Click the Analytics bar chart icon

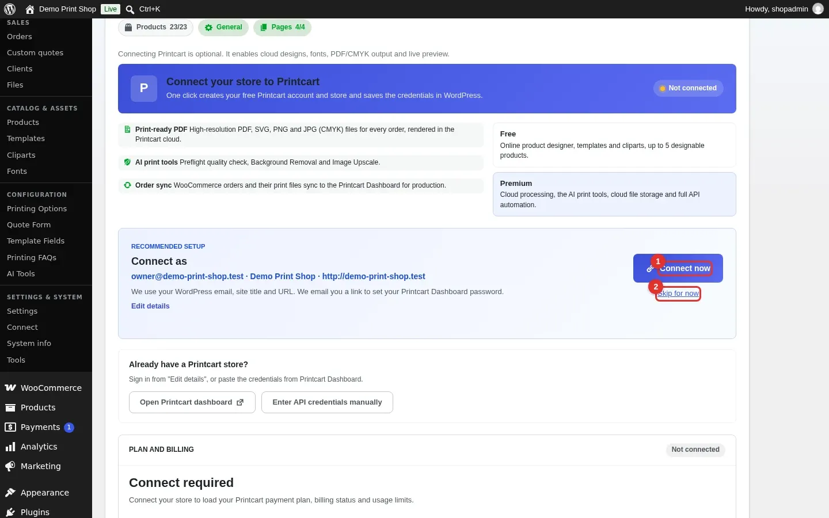click(10, 447)
